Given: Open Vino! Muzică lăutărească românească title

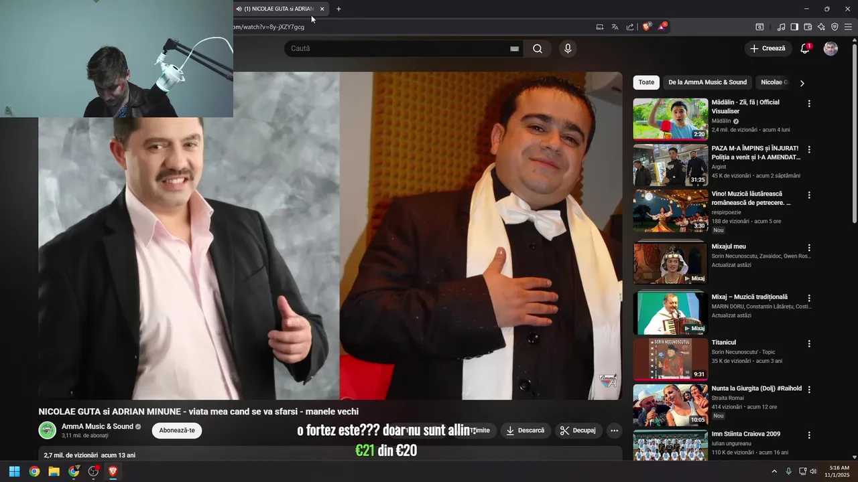Looking at the screenshot, I should coord(751,198).
